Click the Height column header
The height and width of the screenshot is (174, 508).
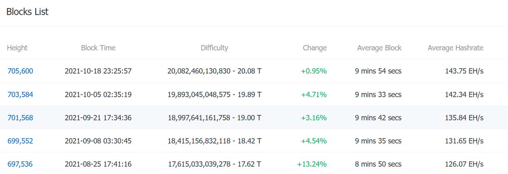(x=17, y=48)
